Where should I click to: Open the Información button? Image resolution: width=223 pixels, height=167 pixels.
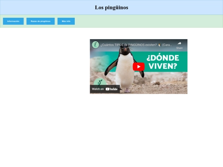pyautogui.click(x=13, y=21)
